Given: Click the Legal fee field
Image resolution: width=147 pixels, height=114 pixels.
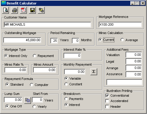Looking at the screenshot, I should pos(134,61).
